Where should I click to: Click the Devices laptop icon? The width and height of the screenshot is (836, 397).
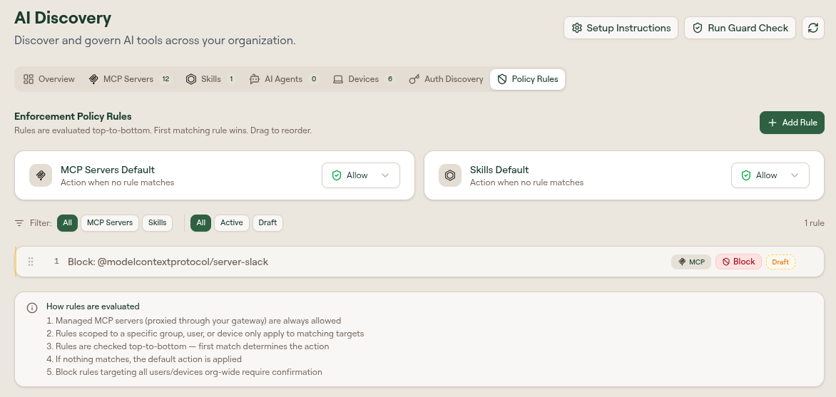pos(338,79)
